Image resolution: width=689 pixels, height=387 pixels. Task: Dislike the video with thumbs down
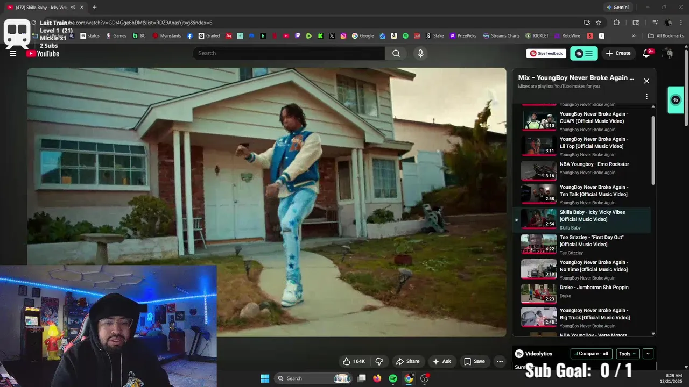coord(379,361)
